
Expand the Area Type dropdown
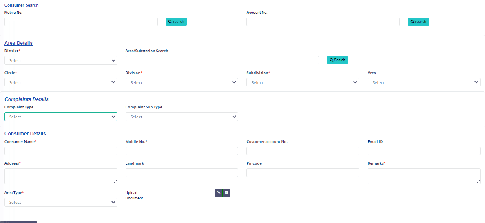(61, 202)
